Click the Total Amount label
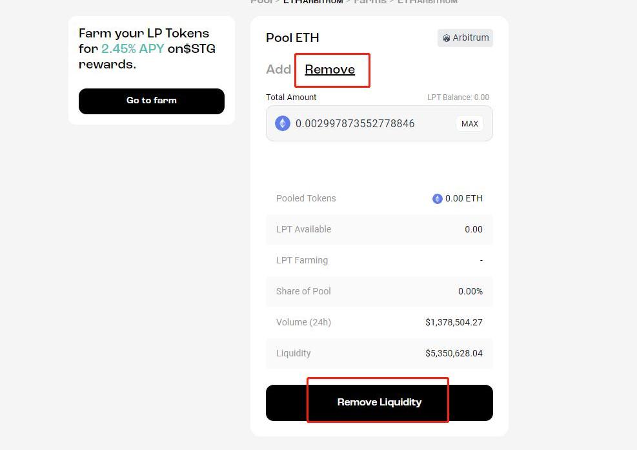 point(291,97)
